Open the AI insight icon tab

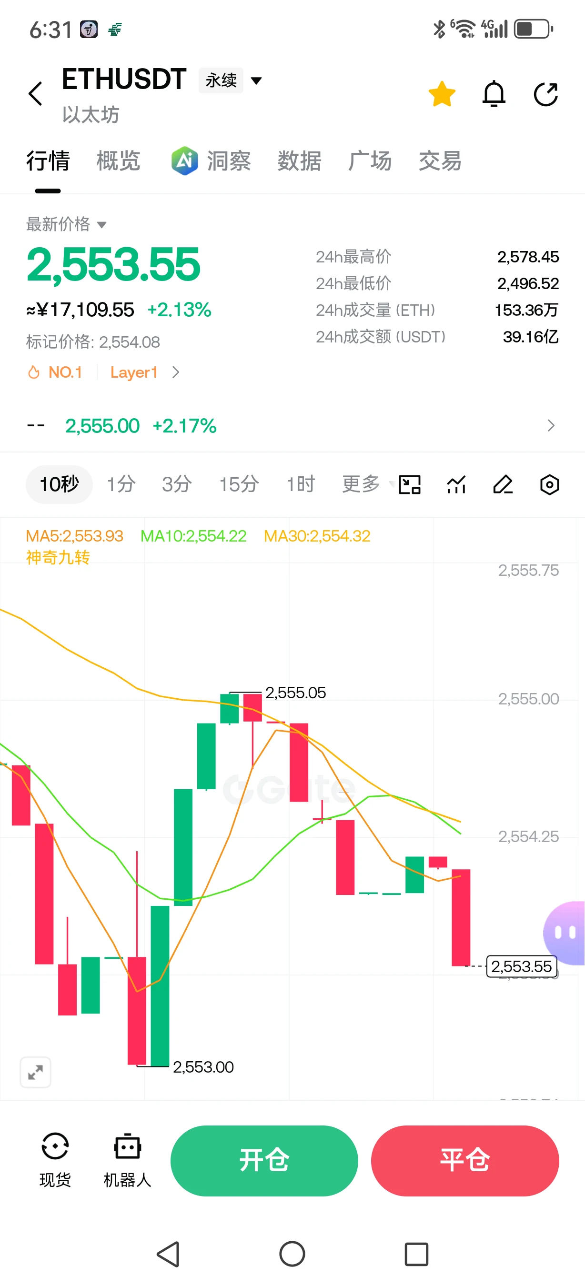pyautogui.click(x=211, y=161)
